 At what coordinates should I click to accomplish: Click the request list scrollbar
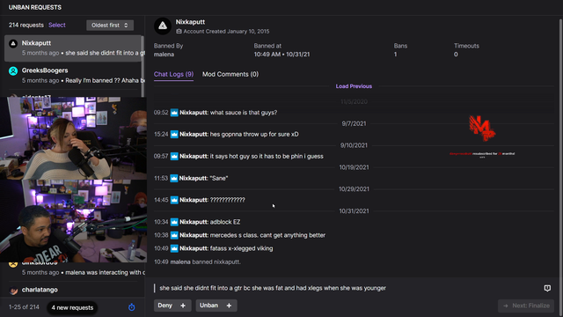[x=143, y=67]
